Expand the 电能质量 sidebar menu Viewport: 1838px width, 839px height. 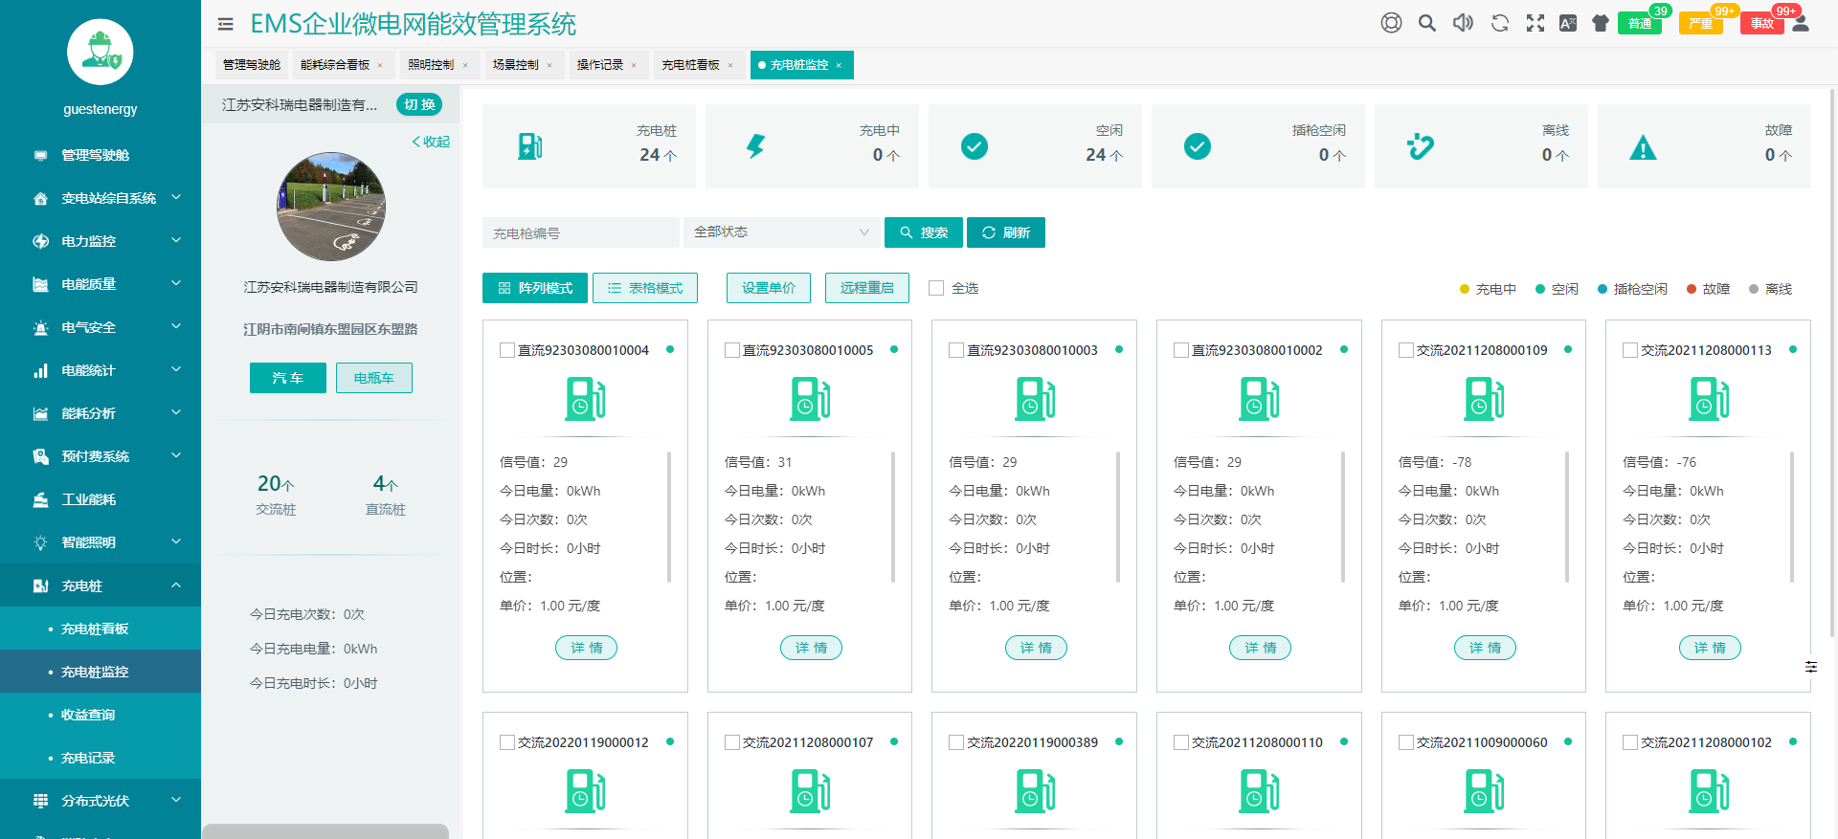click(101, 284)
